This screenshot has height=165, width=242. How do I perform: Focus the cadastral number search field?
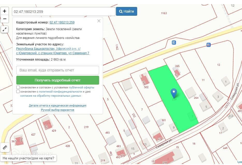click(64, 12)
